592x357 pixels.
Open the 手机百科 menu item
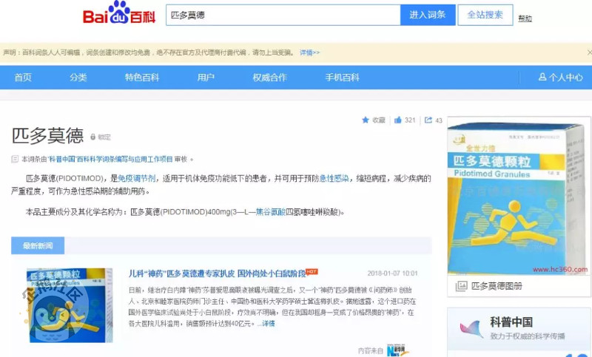[x=342, y=78]
